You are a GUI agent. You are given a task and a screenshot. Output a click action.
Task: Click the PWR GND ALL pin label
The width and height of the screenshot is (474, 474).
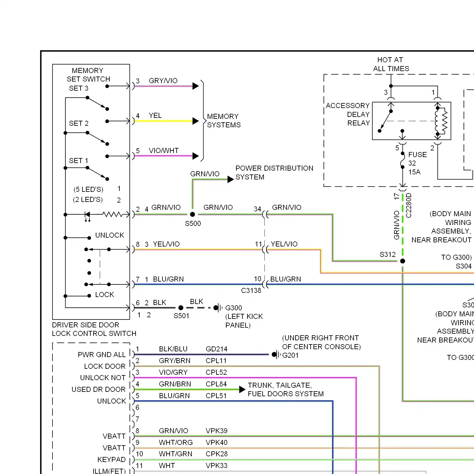[x=101, y=355]
